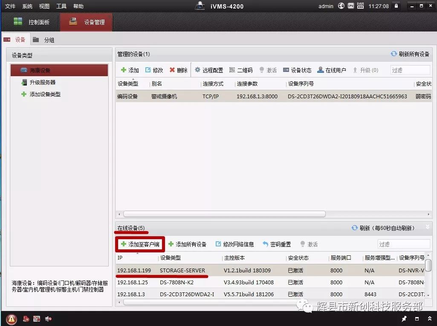
Task: Switch to the 控制面板 tab
Action: point(31,22)
